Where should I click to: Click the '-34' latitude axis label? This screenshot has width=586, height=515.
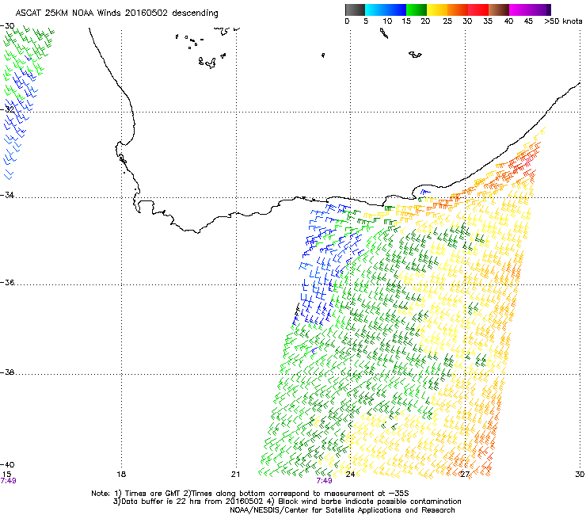[x=7, y=195]
